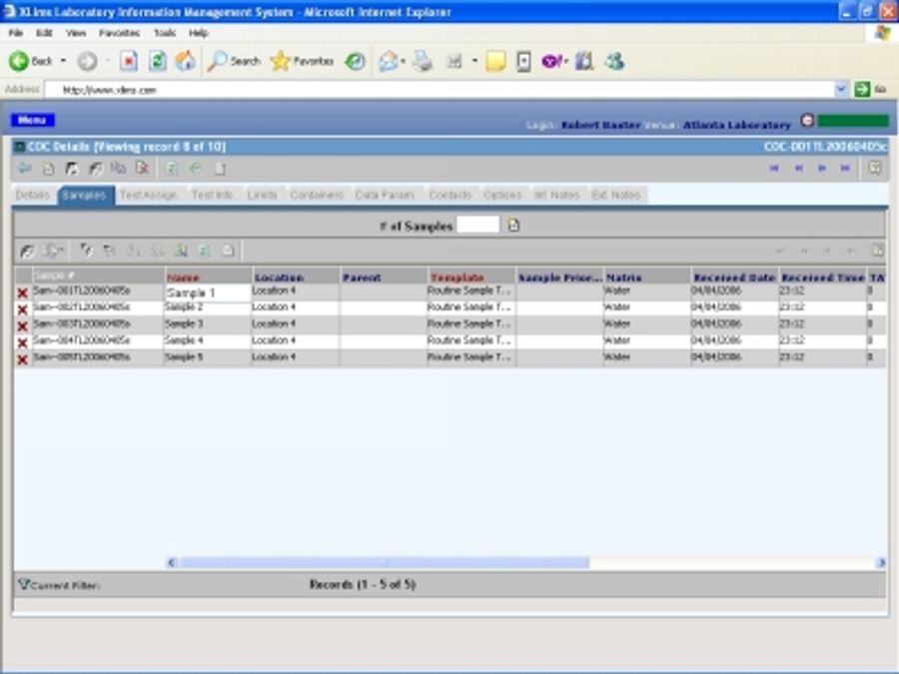Open the Tools menu
The image size is (899, 674).
165,33
